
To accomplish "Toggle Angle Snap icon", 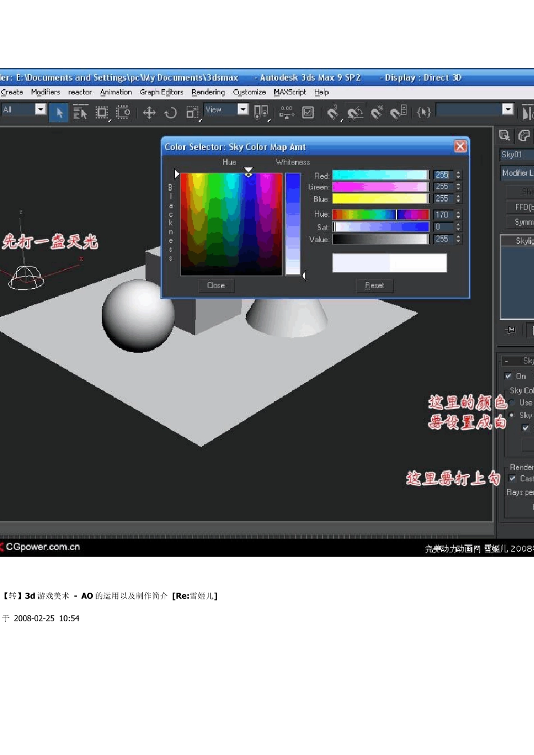I will point(355,113).
